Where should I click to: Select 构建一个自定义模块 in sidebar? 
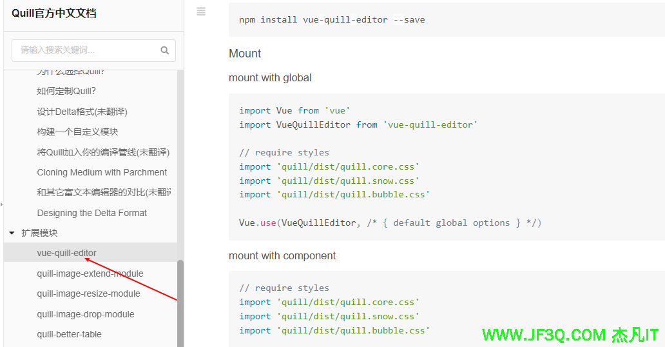pyautogui.click(x=77, y=132)
